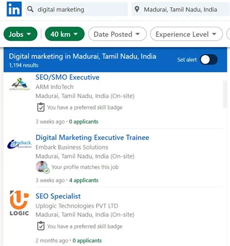Screen dimensions: 230x246
Task: Open the 40 km distance dropdown
Action: tap(65, 34)
